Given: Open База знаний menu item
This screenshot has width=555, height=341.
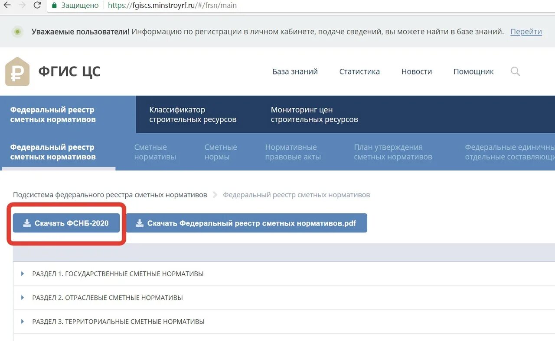Looking at the screenshot, I should [295, 71].
